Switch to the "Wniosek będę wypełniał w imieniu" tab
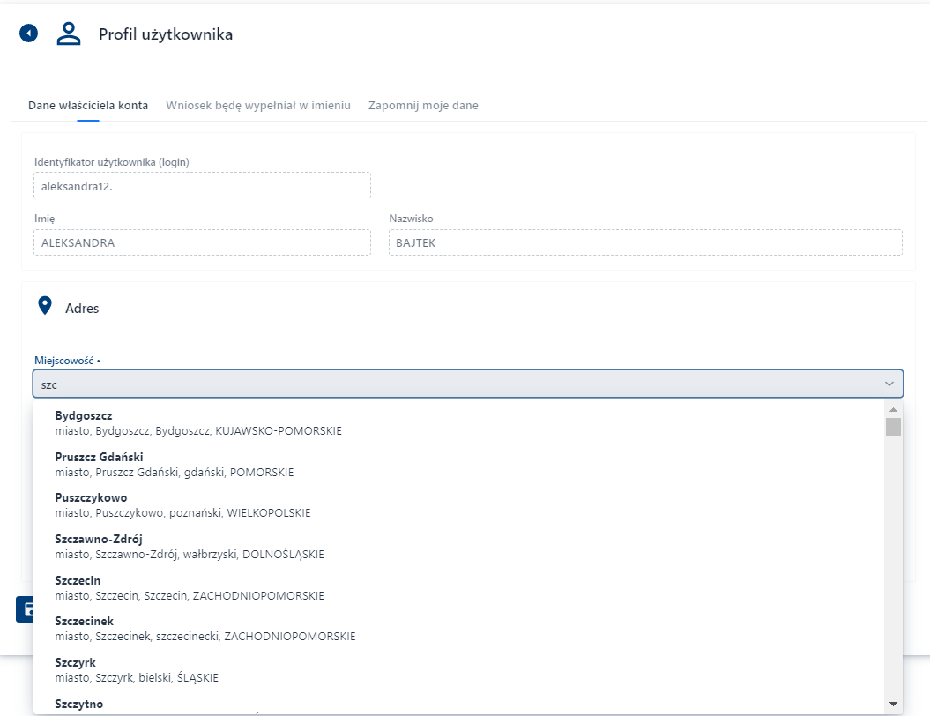The image size is (930, 716). [x=258, y=106]
